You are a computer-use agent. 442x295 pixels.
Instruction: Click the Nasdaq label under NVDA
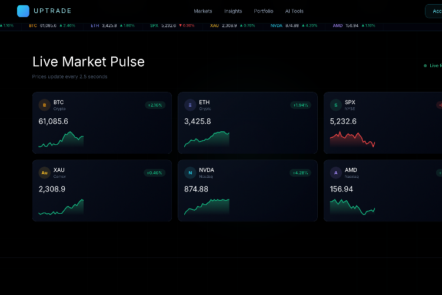coord(206,177)
